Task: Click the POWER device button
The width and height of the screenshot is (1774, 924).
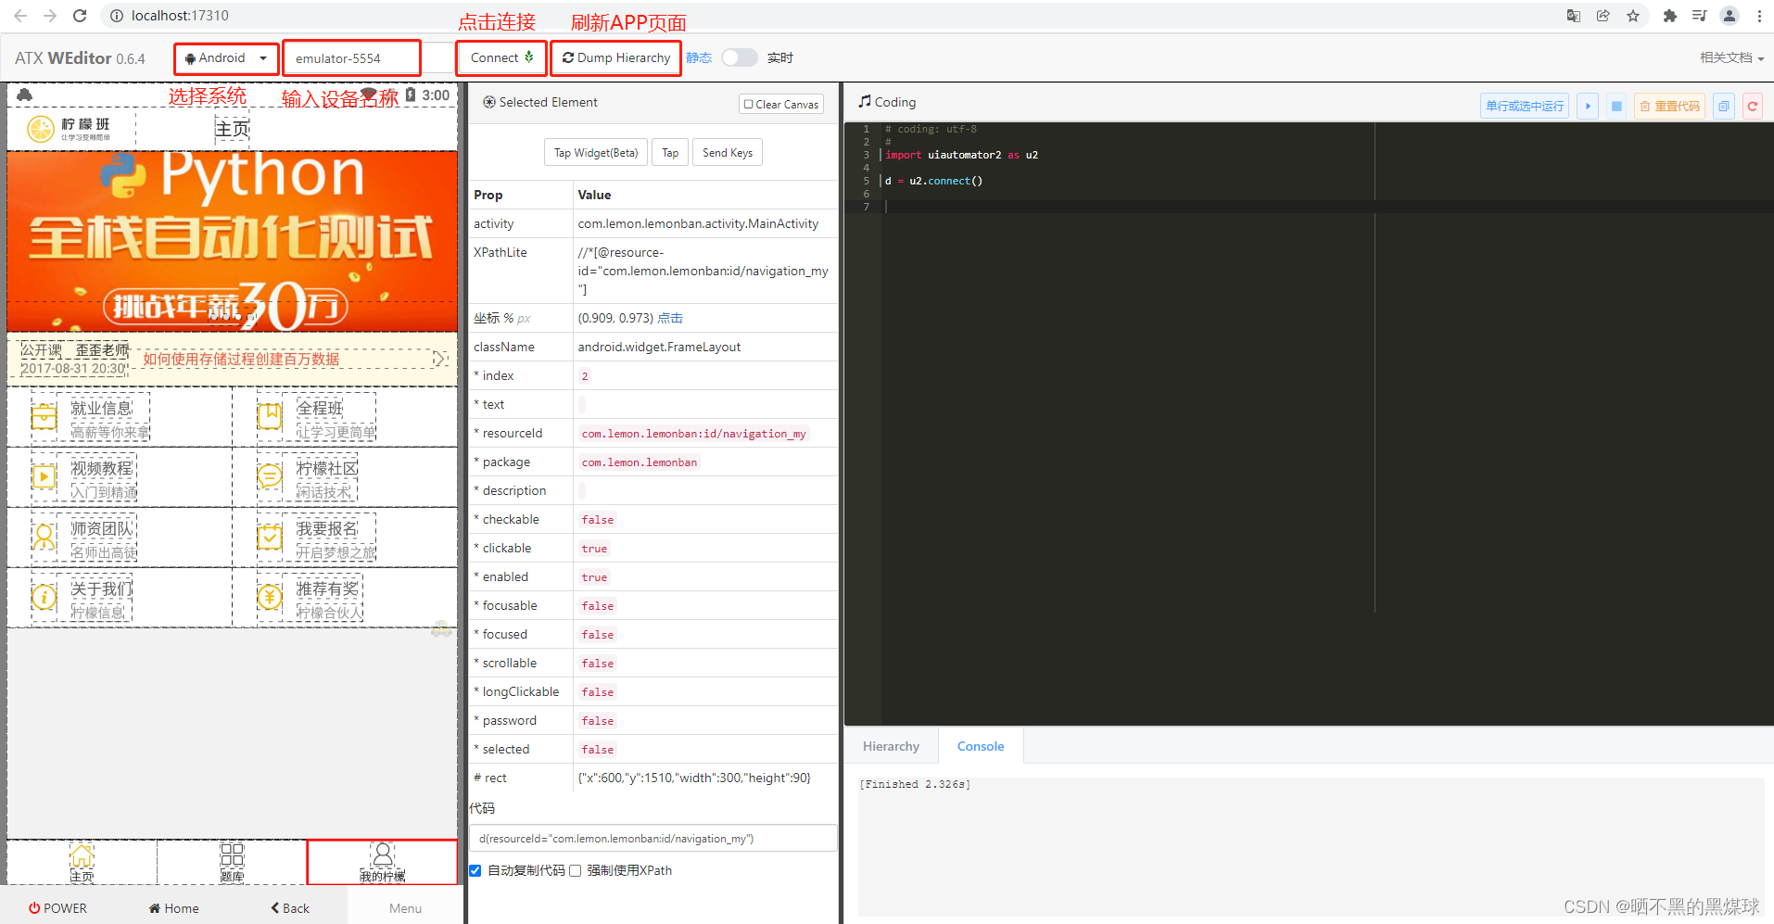Action: pyautogui.click(x=57, y=908)
